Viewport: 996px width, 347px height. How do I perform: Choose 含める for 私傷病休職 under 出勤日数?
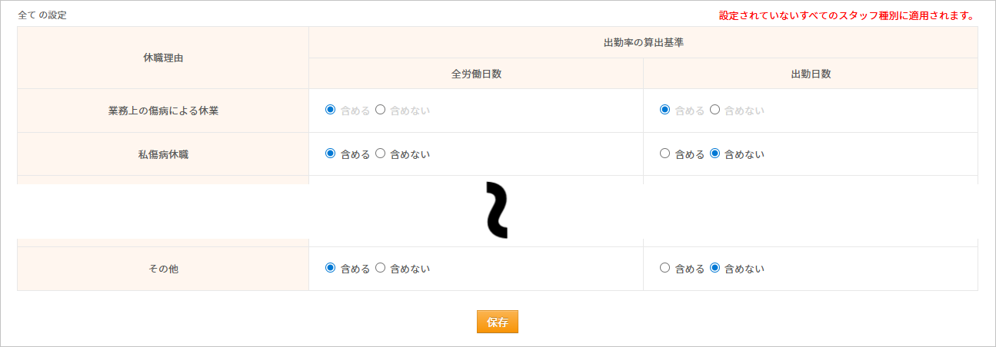[665, 154]
